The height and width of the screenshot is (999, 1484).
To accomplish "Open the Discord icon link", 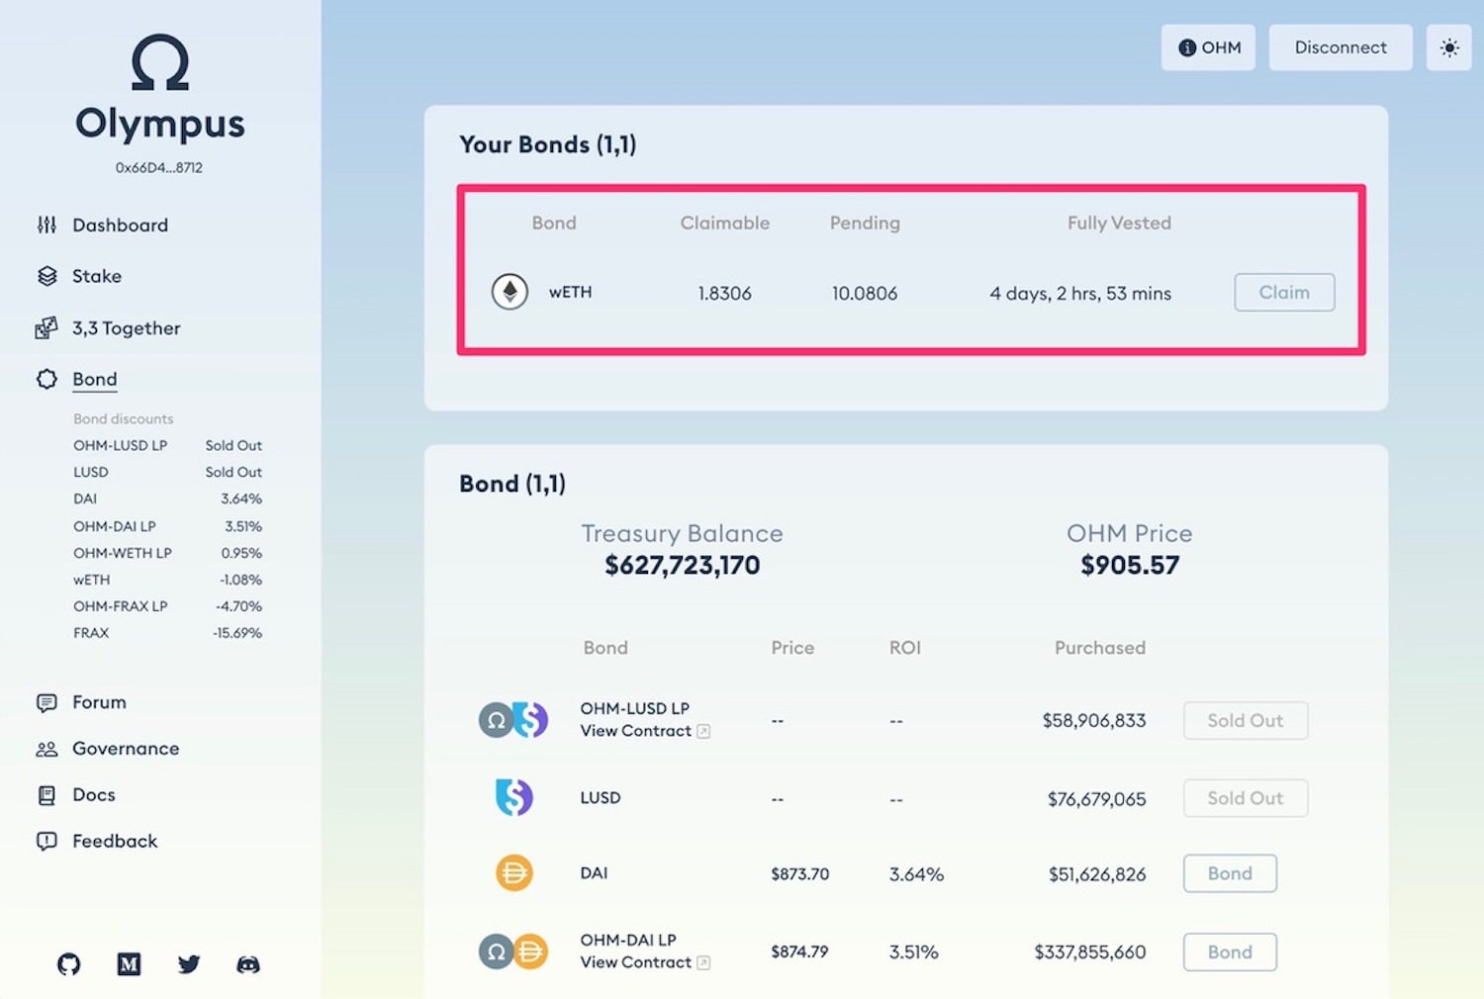I will coord(248,963).
